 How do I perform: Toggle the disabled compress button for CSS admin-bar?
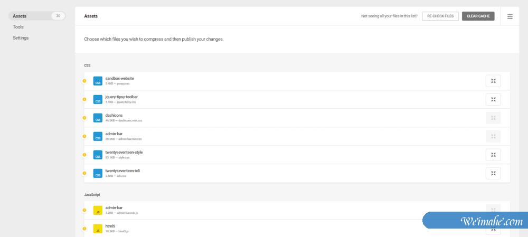click(493, 136)
